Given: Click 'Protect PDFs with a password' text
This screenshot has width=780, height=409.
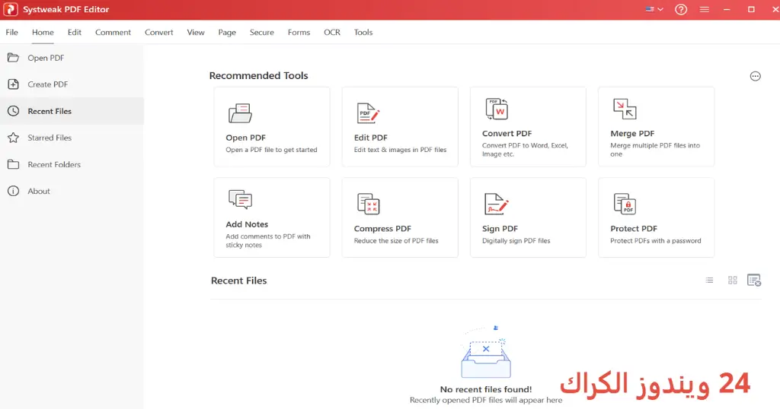Looking at the screenshot, I should click(x=656, y=241).
